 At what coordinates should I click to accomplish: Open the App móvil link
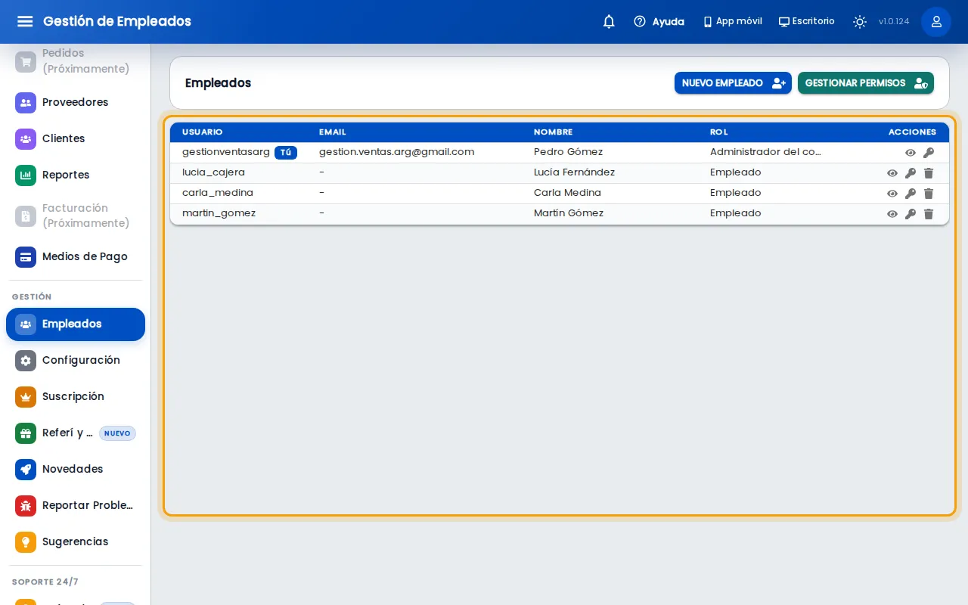732,21
